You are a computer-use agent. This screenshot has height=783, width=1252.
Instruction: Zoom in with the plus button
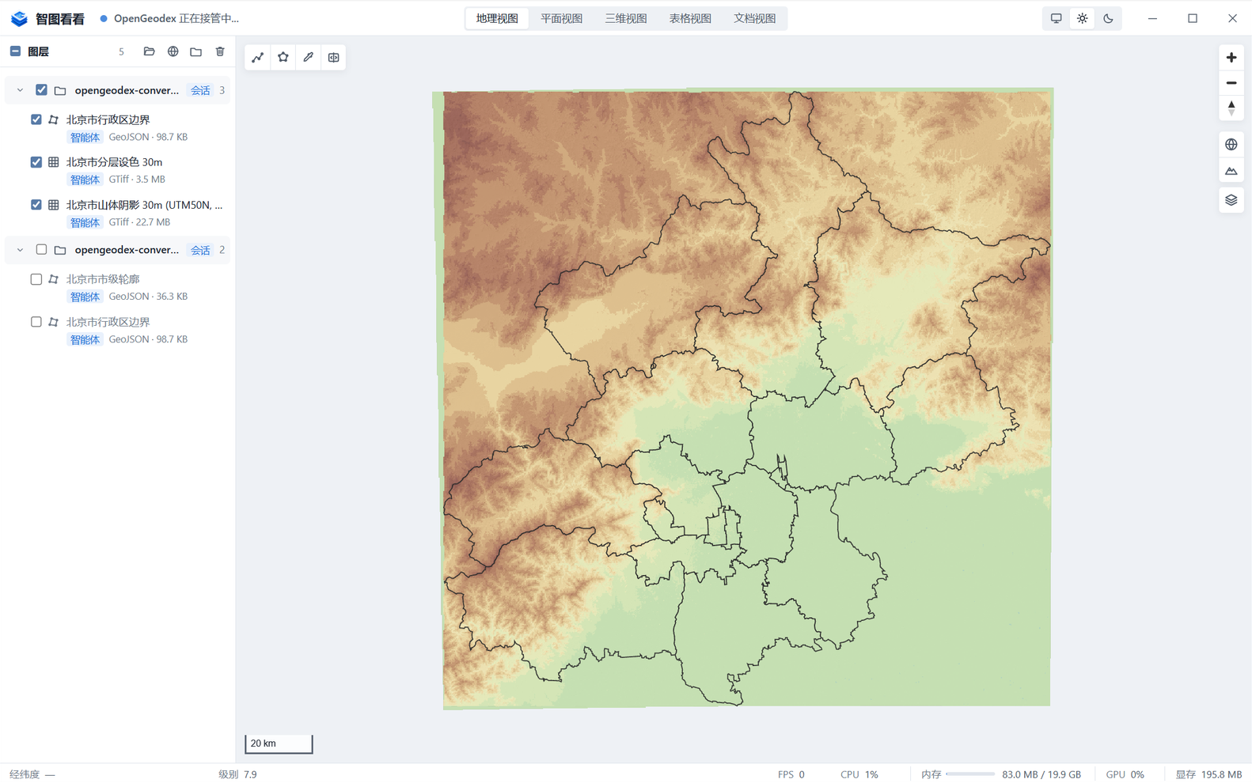pyautogui.click(x=1231, y=57)
